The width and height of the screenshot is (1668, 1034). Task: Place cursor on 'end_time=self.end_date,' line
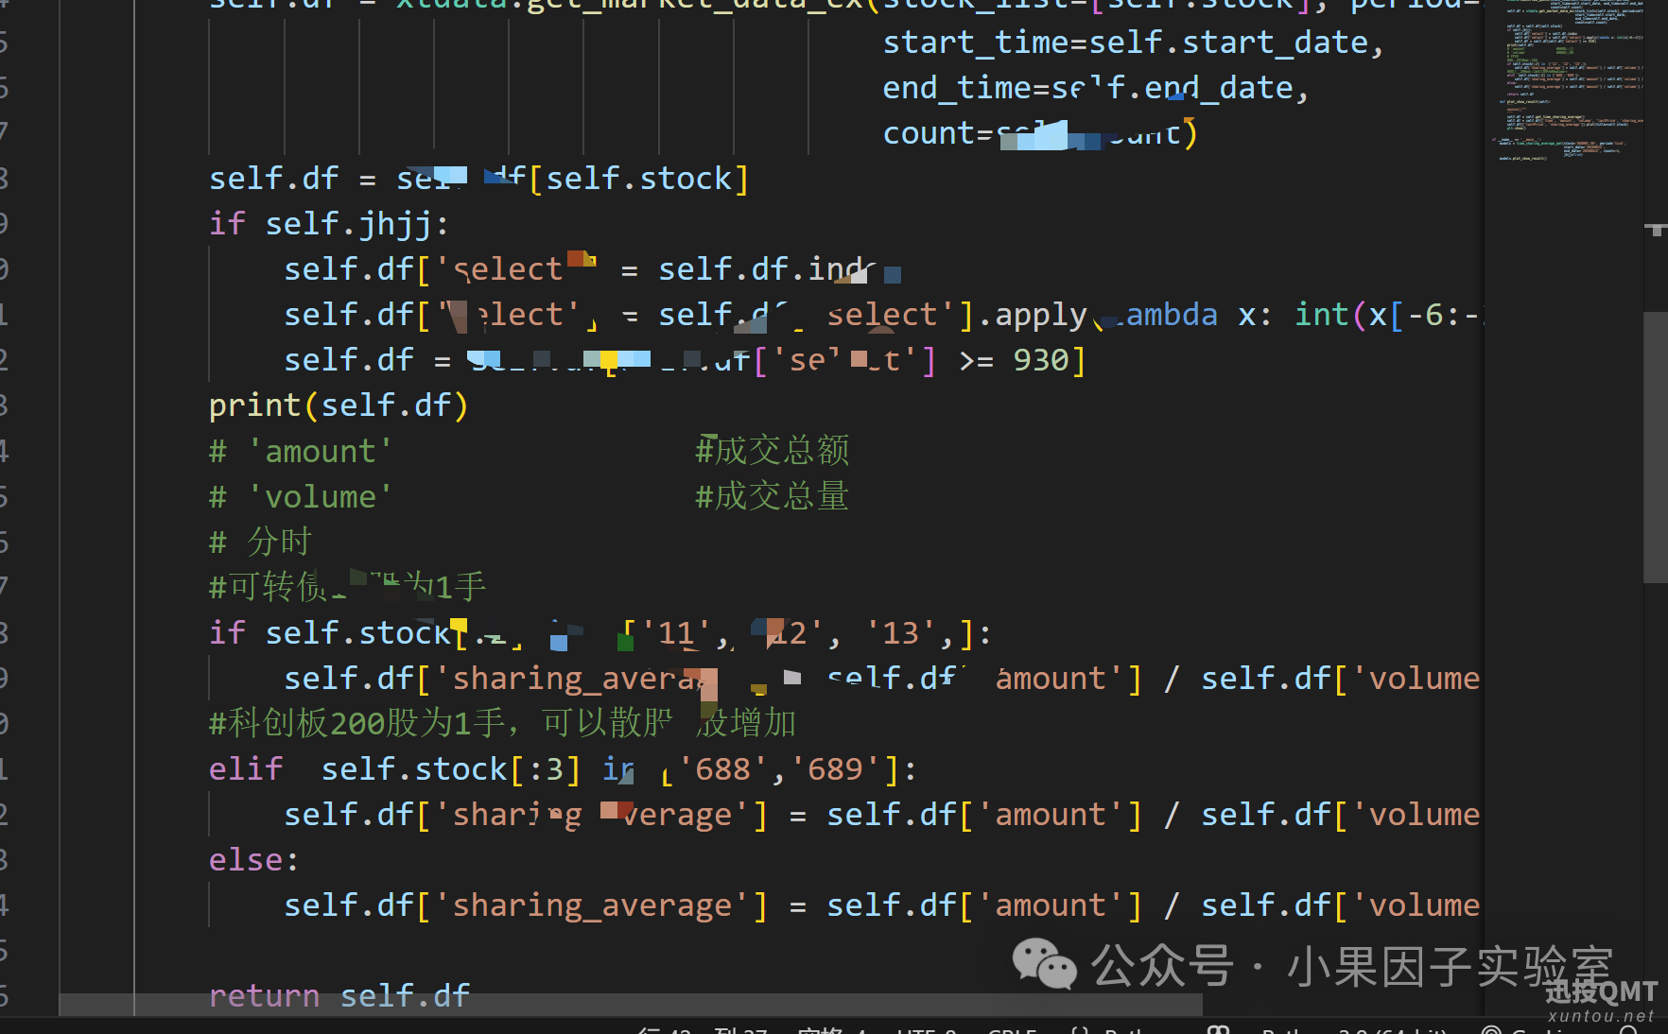click(x=1095, y=88)
